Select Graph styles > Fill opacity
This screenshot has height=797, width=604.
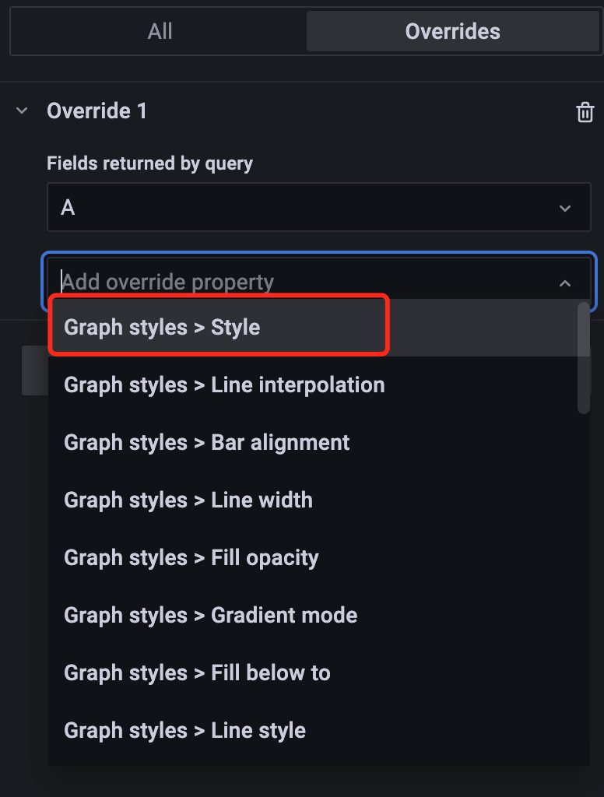click(191, 557)
